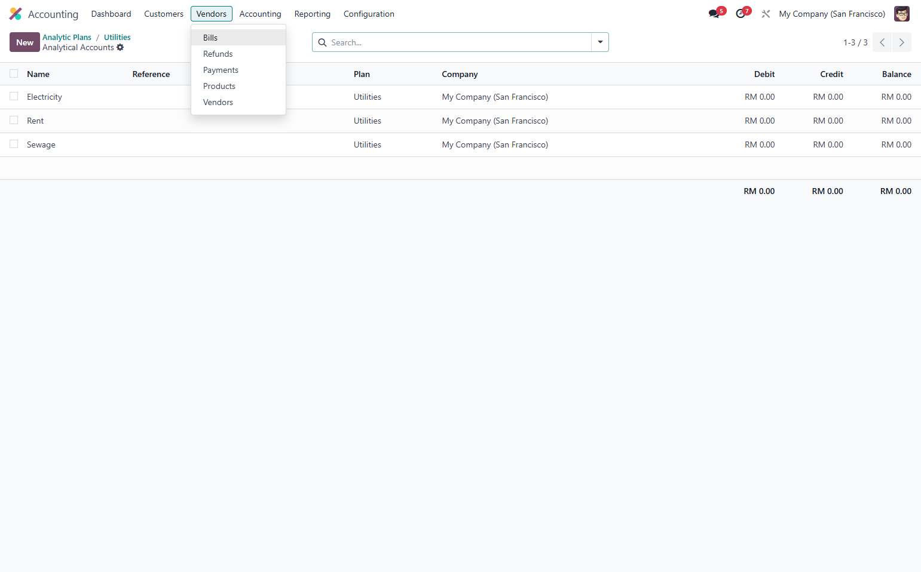Viewport: 921px width, 572px height.
Task: Open the Accounting menu next to Vendors
Action: pos(260,14)
